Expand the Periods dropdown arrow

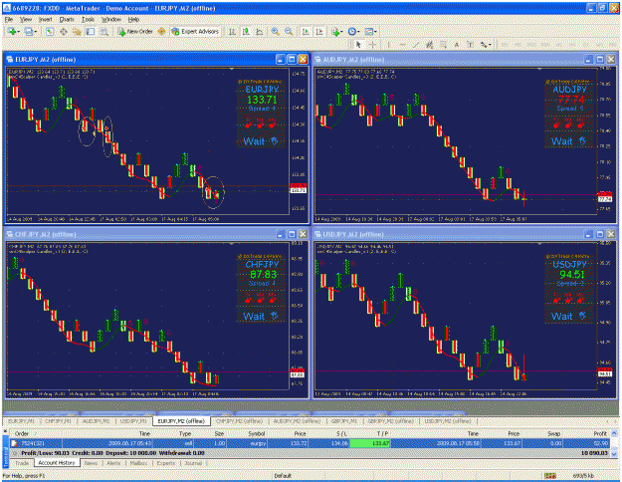(358, 32)
